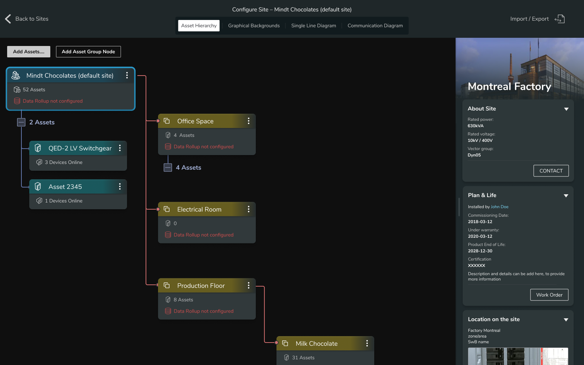Screen dimensions: 584x365
Task: Open the QED-2 LV Switchgear kebab menu
Action: 120,148
